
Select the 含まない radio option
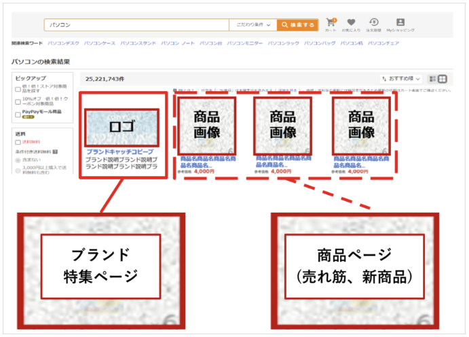pyautogui.click(x=18, y=161)
